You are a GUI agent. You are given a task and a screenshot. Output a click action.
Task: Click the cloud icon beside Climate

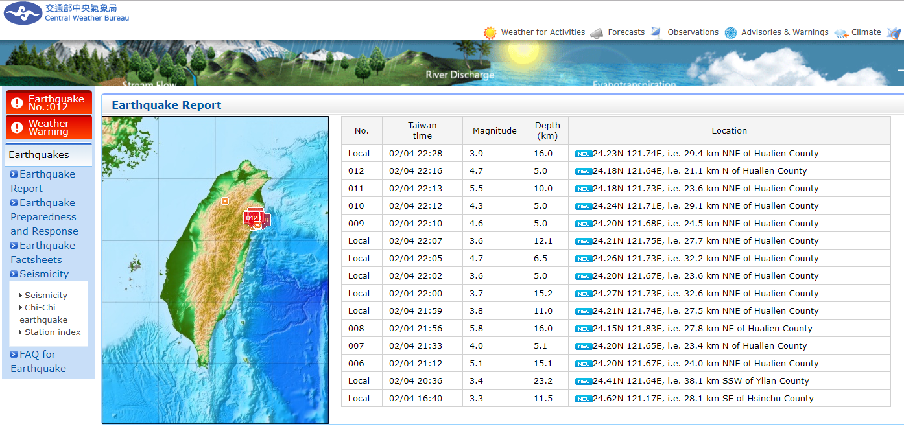[x=841, y=32]
